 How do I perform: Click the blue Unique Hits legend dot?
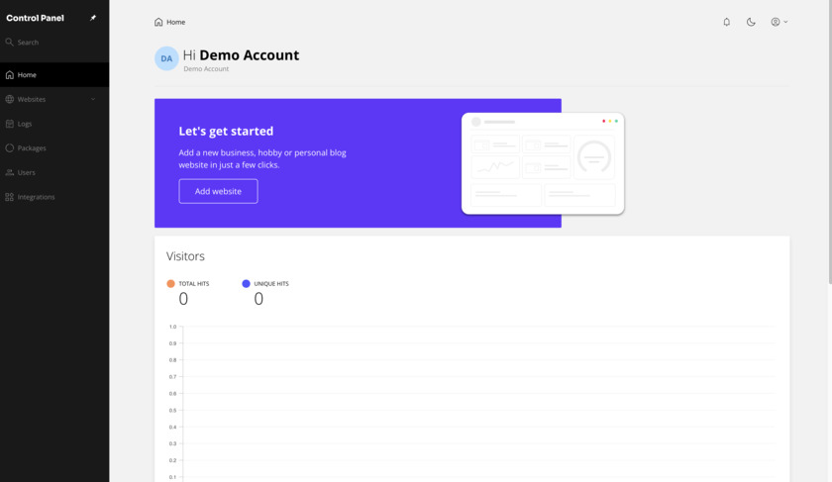pos(247,284)
